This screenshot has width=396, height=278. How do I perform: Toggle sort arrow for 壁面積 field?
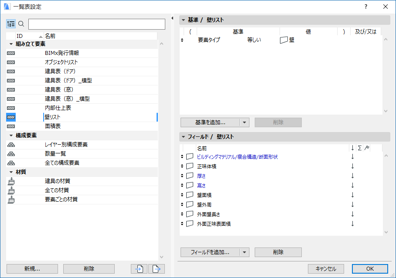click(x=352, y=195)
